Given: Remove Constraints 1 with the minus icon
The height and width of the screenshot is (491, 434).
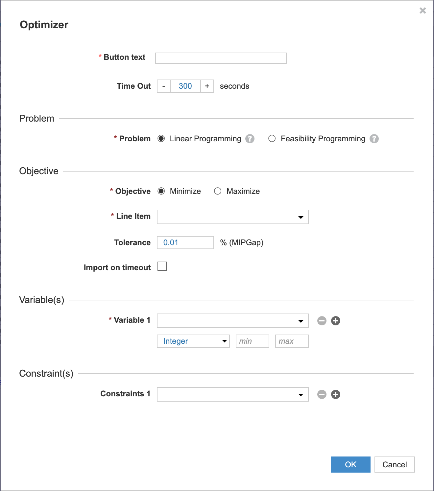Looking at the screenshot, I should pyautogui.click(x=322, y=394).
